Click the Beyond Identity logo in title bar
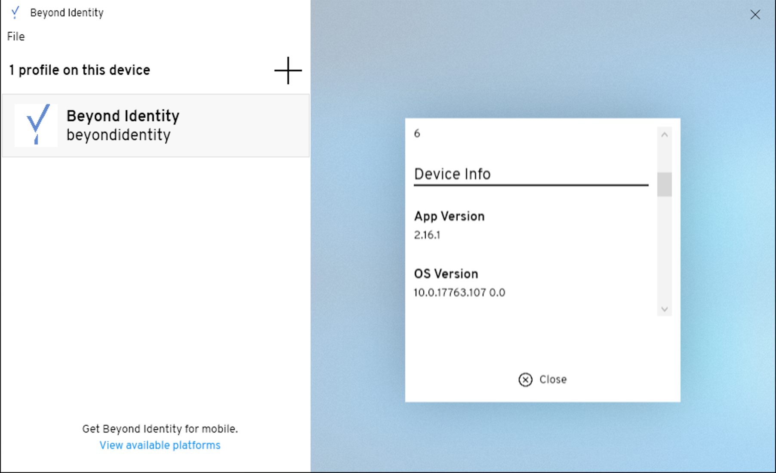This screenshot has width=776, height=473. point(15,12)
